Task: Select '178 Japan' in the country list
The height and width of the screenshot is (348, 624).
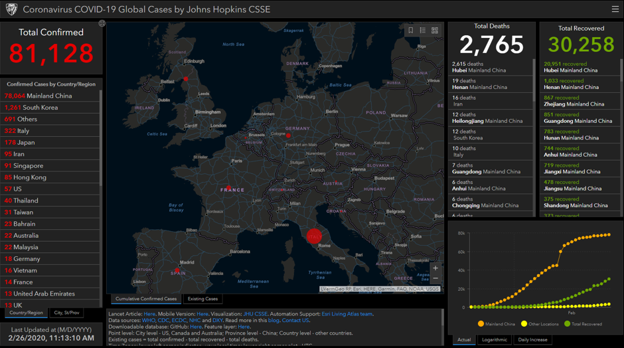Action: pyautogui.click(x=50, y=142)
